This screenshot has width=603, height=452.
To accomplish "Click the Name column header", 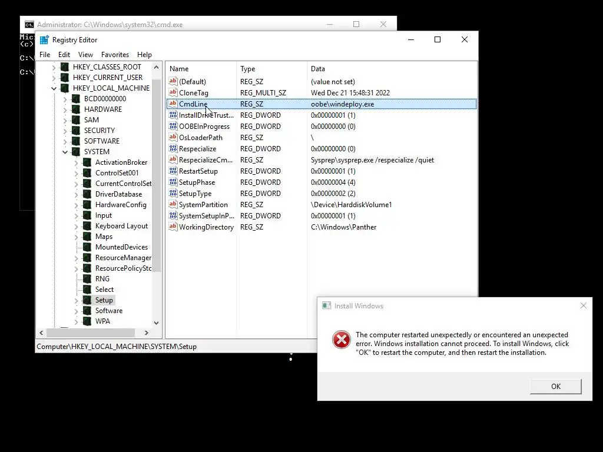I will [x=201, y=69].
